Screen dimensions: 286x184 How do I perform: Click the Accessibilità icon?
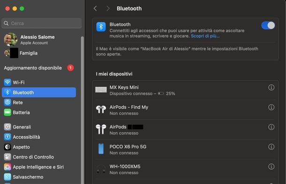pyautogui.click(x=8, y=137)
